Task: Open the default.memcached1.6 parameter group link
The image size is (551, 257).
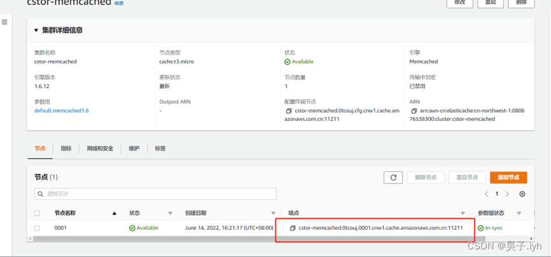Action: point(62,110)
